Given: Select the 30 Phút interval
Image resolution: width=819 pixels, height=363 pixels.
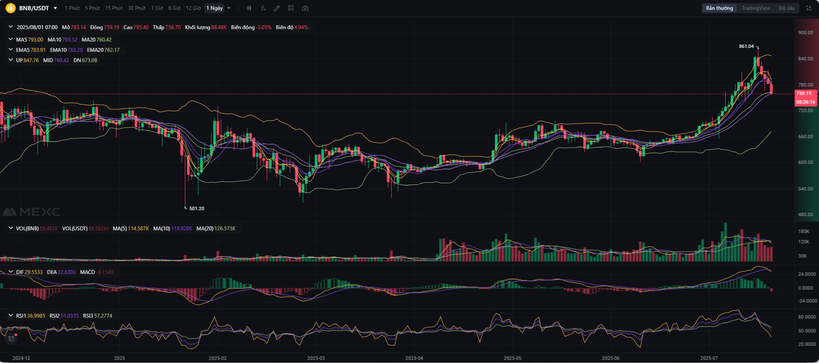Looking at the screenshot, I should 137,8.
